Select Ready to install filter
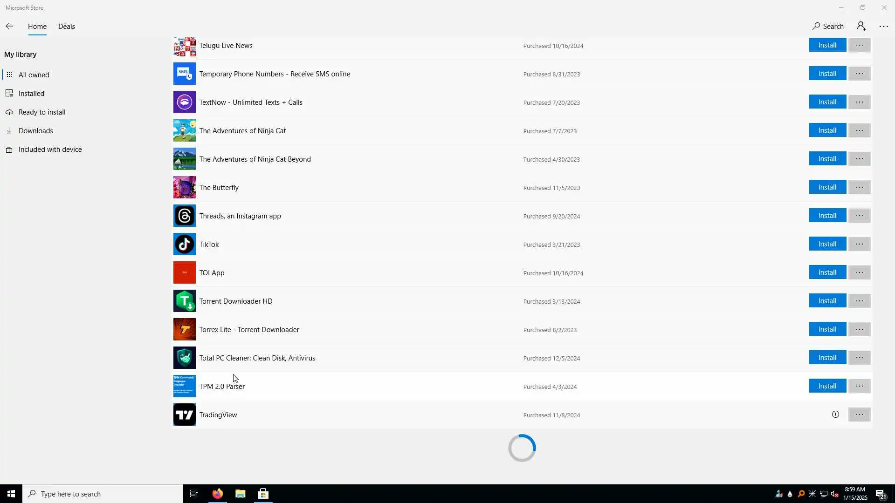Screen dimensions: 895x503 pyautogui.click(x=42, y=112)
